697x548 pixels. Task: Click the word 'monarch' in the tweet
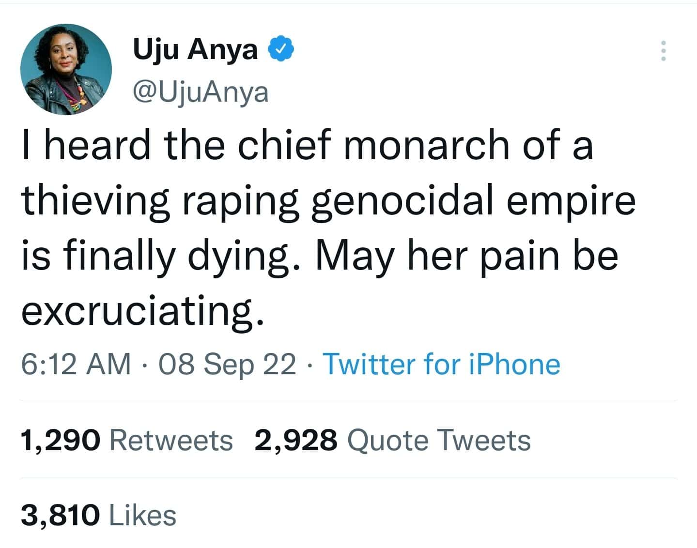pos(426,145)
